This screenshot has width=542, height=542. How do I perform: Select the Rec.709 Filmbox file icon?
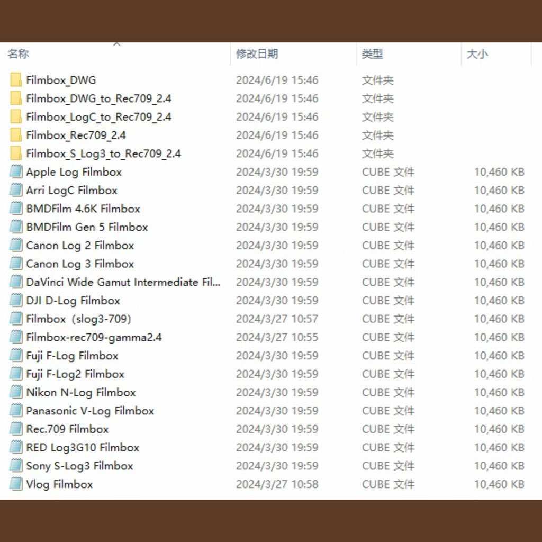tap(15, 429)
